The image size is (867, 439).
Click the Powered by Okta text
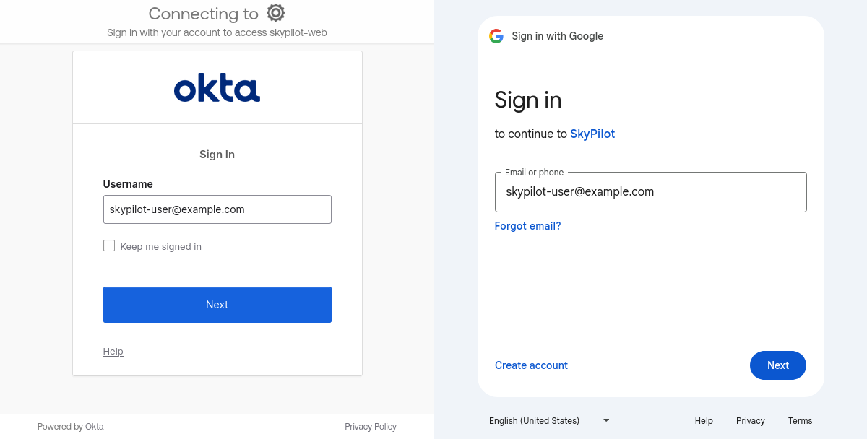(70, 427)
